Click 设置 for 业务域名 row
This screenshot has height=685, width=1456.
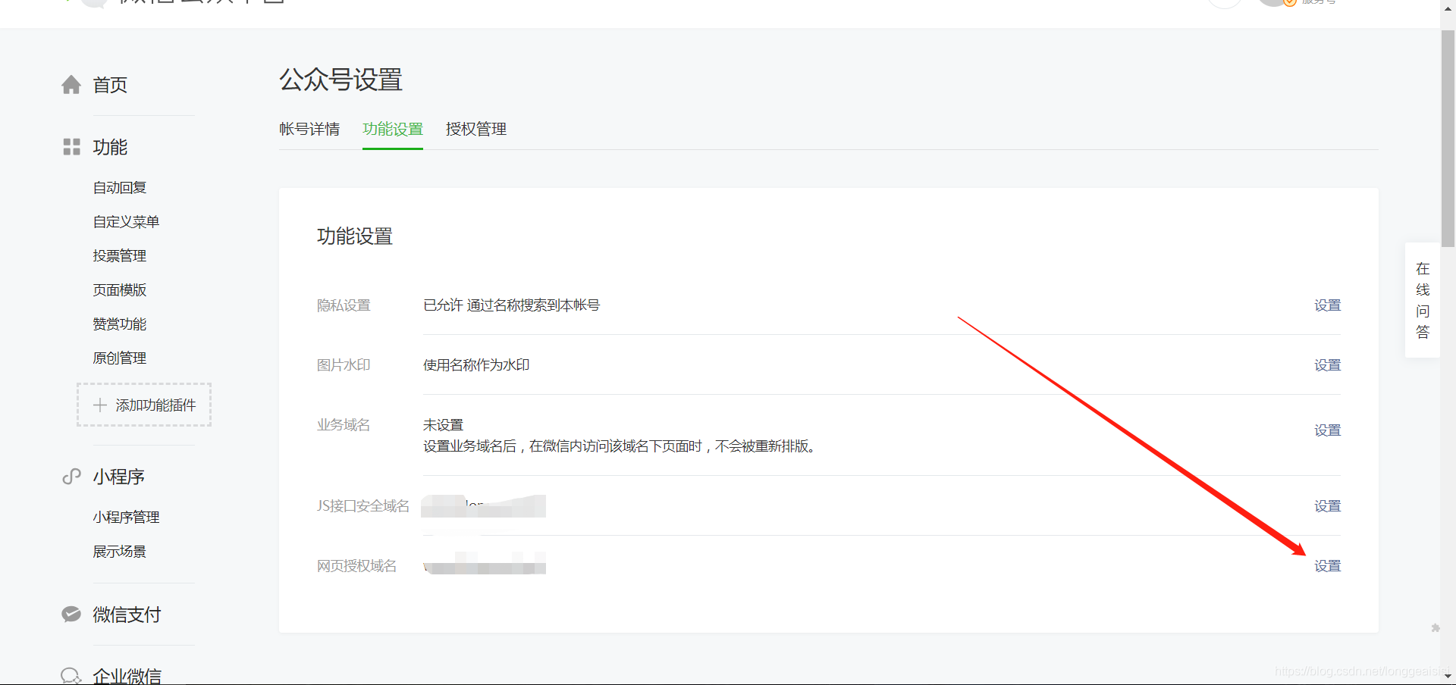pos(1327,430)
